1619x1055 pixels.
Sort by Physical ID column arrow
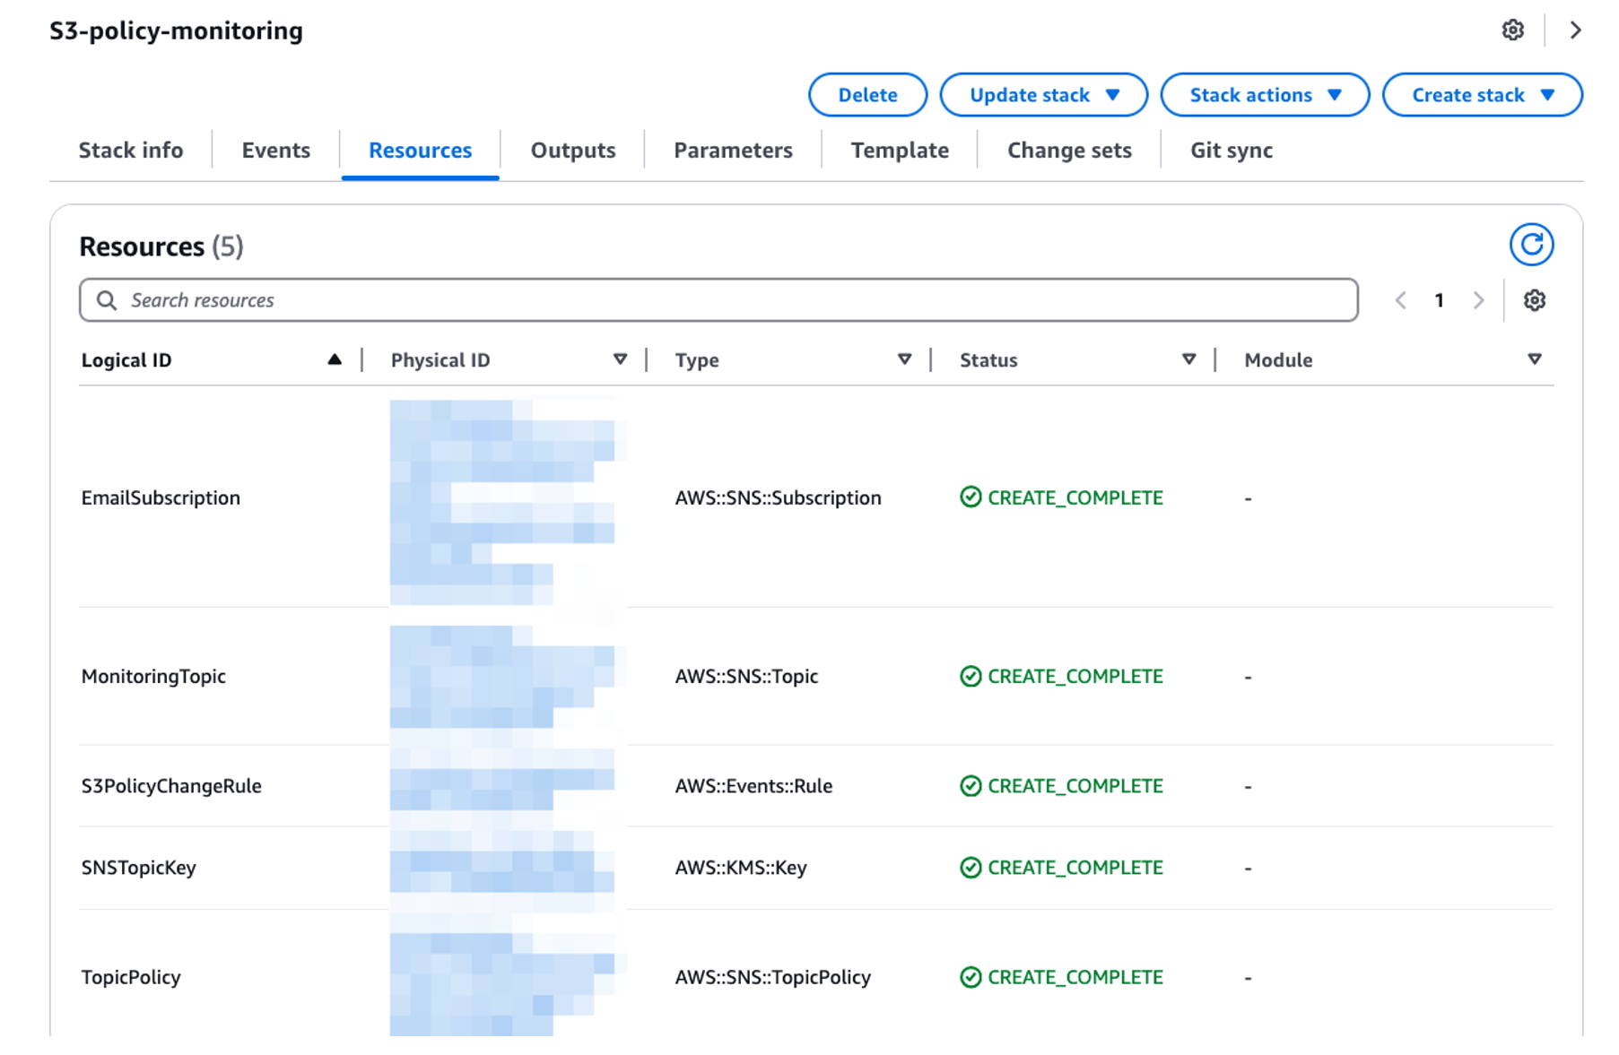click(x=620, y=359)
